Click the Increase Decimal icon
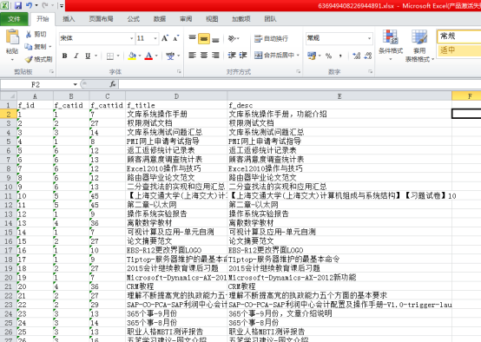The width and height of the screenshot is (481, 342). (x=357, y=56)
